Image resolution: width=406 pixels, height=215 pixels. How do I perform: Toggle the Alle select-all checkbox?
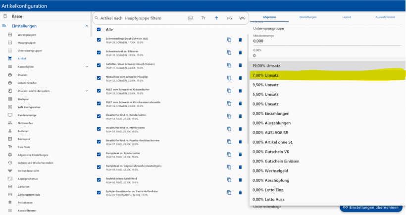tap(99, 30)
